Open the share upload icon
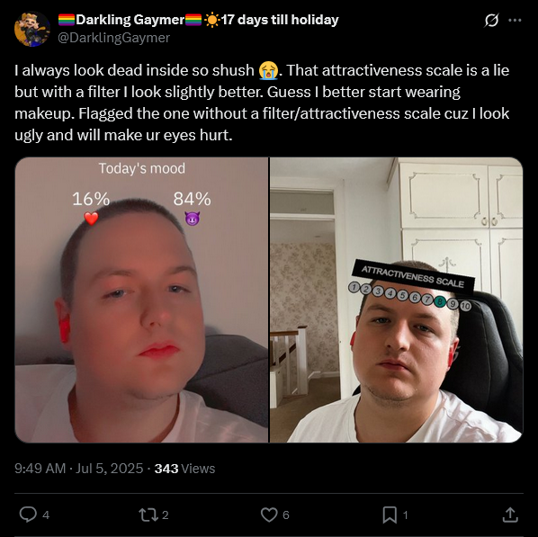Image resolution: width=538 pixels, height=537 pixels. coord(510,515)
